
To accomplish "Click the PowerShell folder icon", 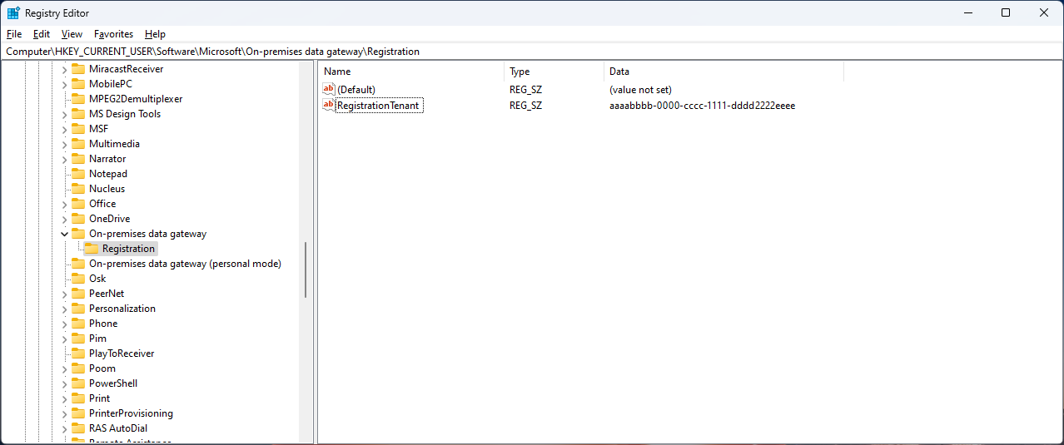I will pyautogui.click(x=77, y=383).
